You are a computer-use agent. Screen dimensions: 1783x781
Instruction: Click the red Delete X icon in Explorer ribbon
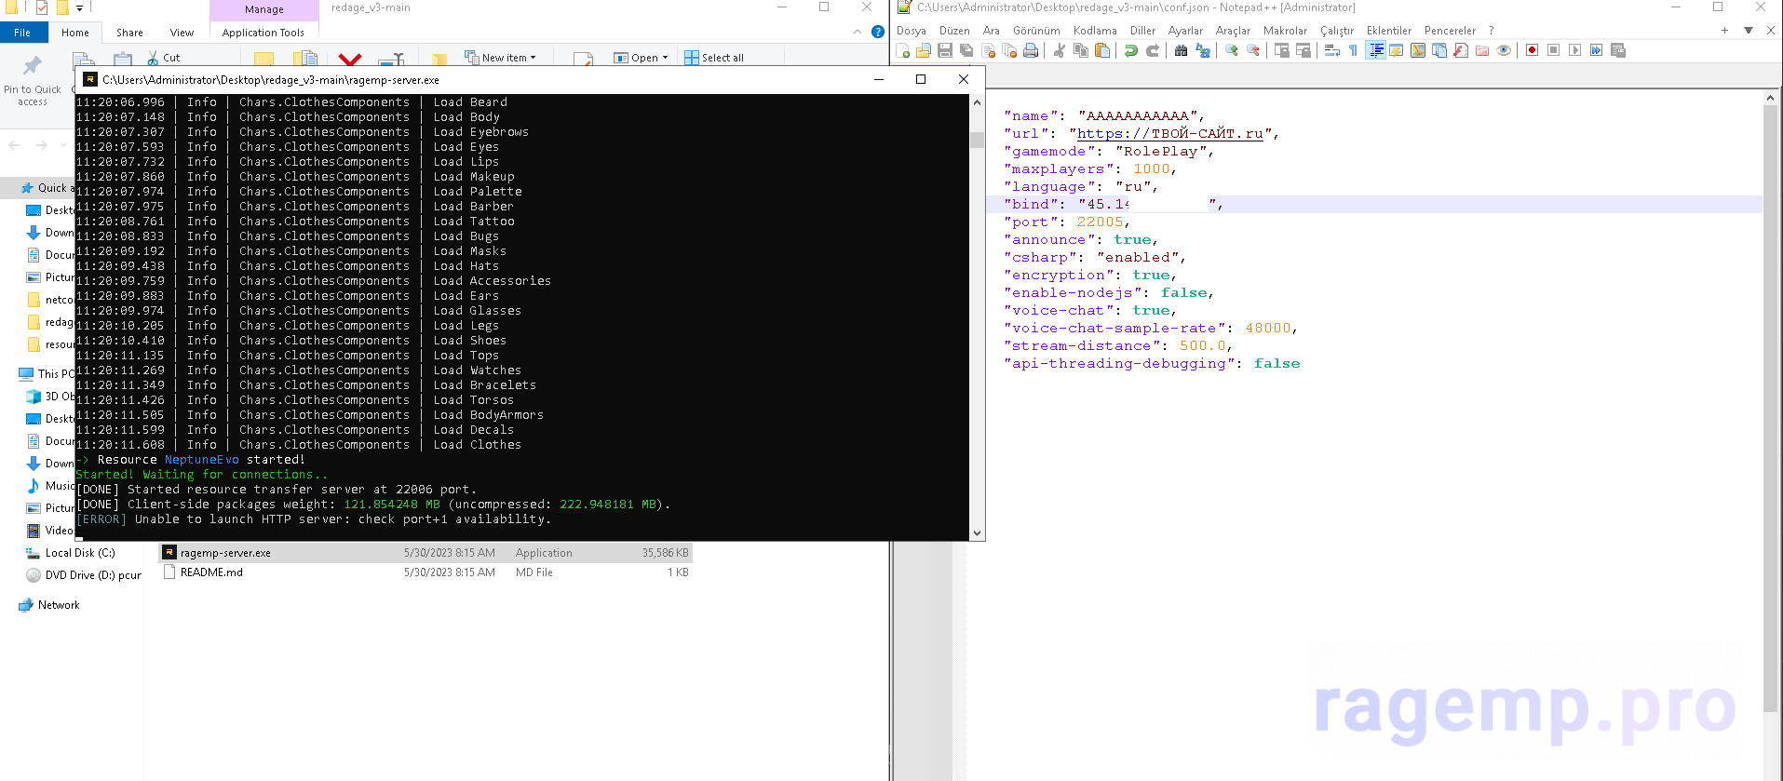[x=350, y=60]
